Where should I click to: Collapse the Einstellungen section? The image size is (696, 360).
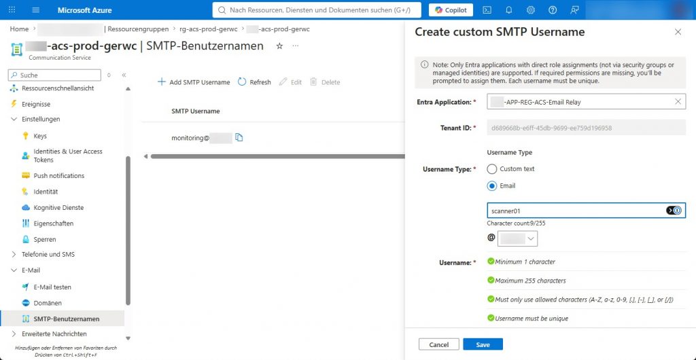[41, 119]
